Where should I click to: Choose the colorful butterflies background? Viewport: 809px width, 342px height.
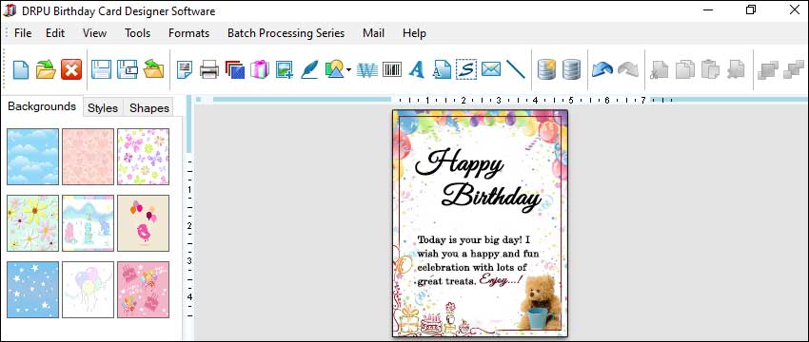pyautogui.click(x=143, y=157)
